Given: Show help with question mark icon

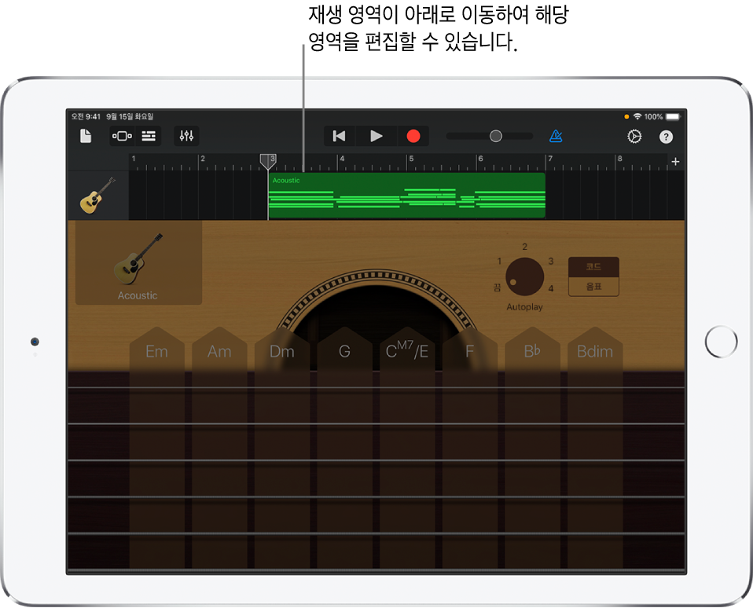Looking at the screenshot, I should click(666, 137).
